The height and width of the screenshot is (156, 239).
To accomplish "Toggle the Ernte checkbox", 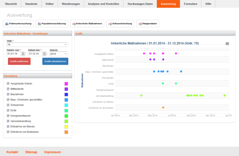I will click(8, 111).
